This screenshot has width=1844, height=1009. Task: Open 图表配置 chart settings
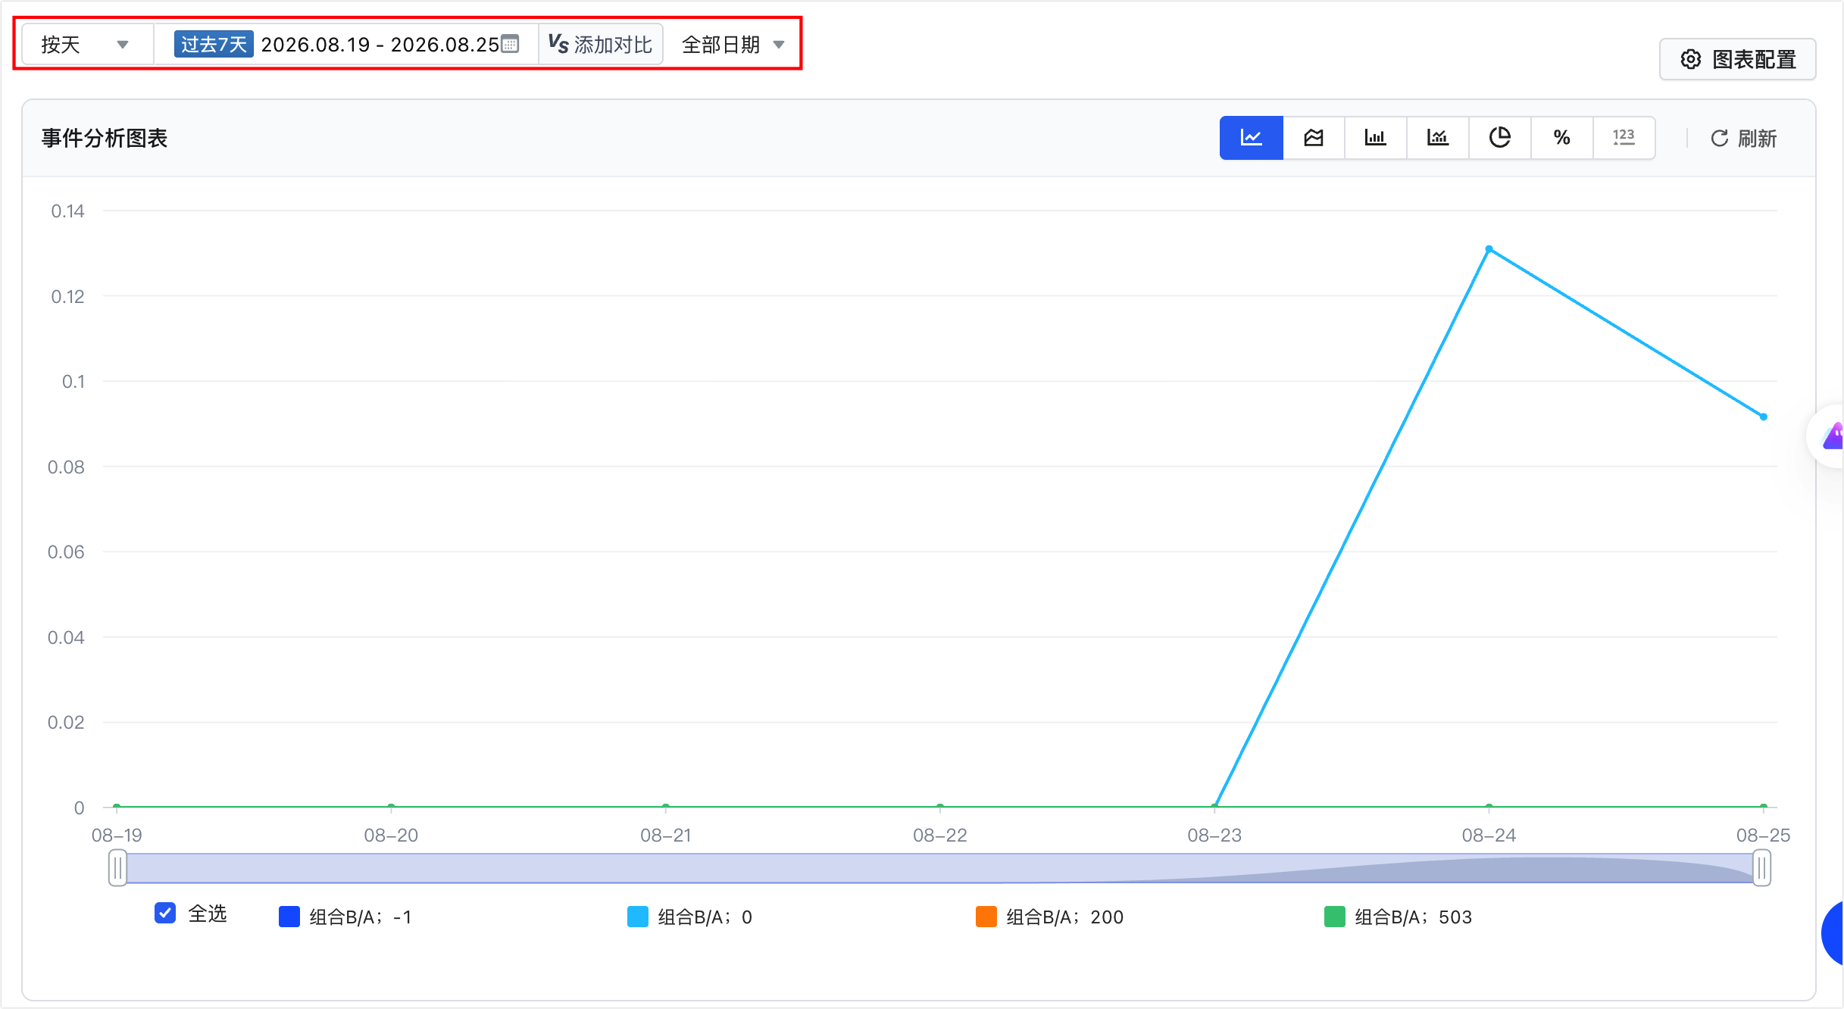[1738, 59]
